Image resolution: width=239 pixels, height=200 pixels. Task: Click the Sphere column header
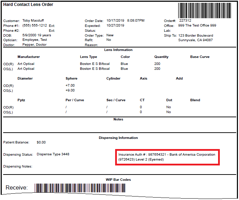pyautogui.click(x=72, y=79)
